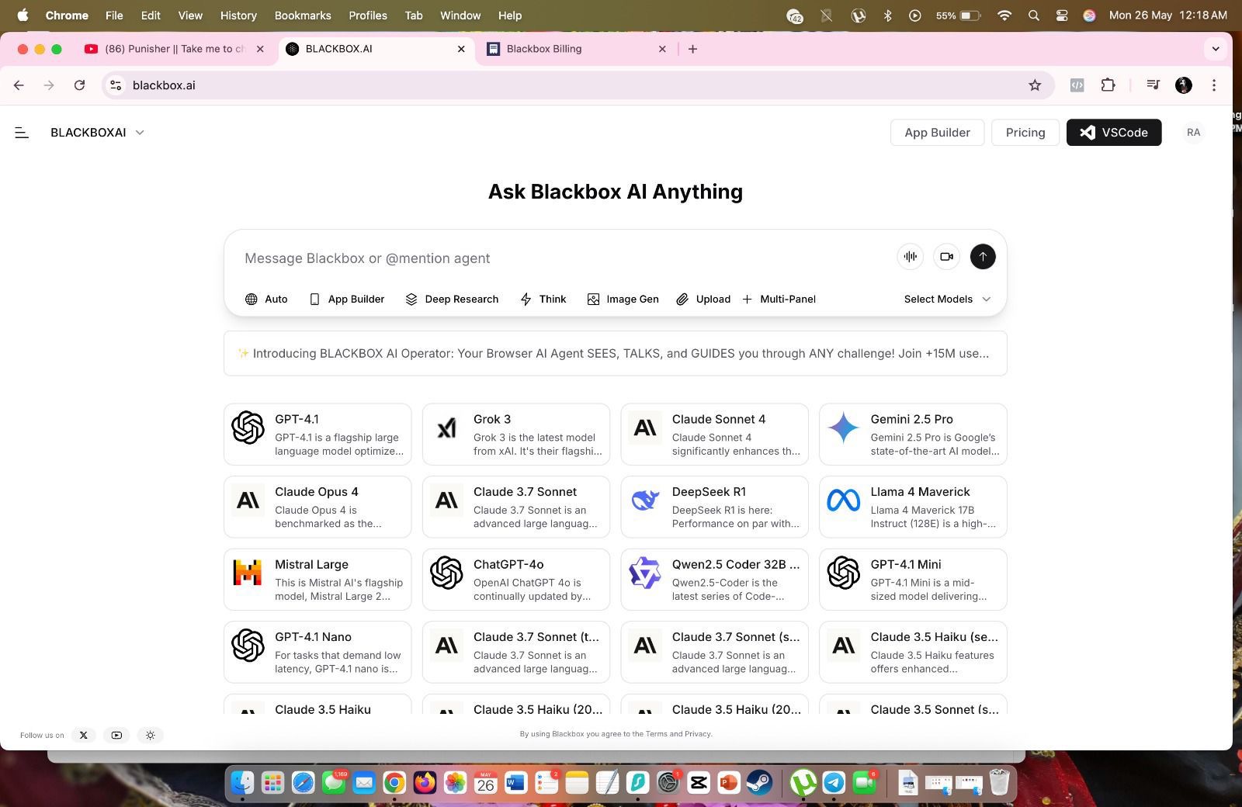Pick the Mistral Large model
Viewport: 1242px width, 807px height.
317,580
